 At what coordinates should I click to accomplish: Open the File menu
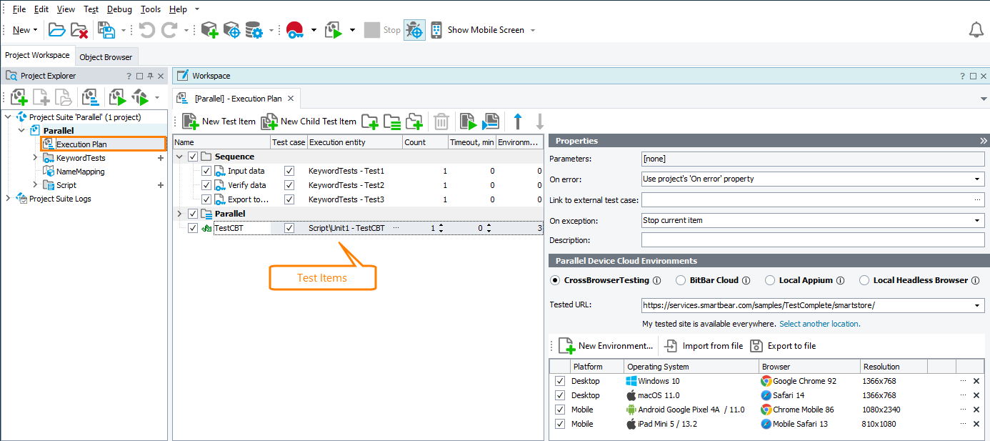click(19, 9)
